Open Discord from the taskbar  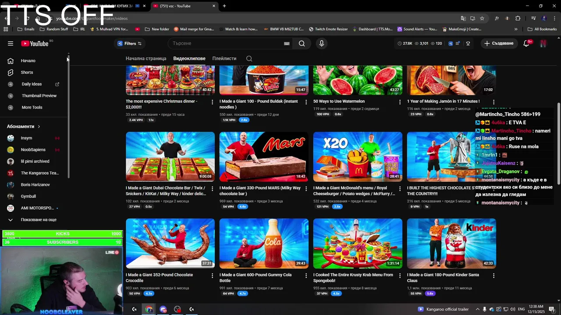pyautogui.click(x=163, y=309)
